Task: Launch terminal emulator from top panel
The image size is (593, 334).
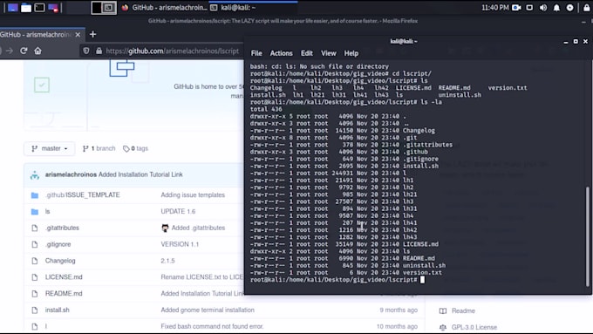Action: (40, 8)
